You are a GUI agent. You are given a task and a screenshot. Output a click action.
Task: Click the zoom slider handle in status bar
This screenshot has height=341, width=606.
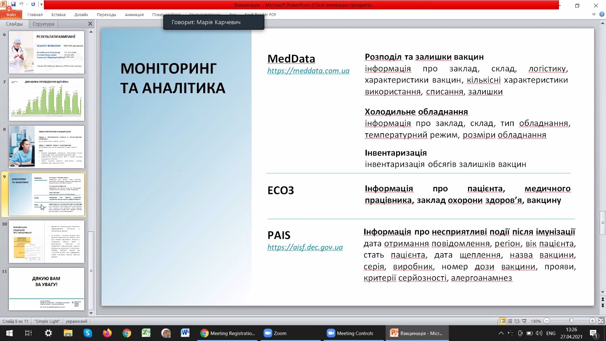(x=571, y=321)
